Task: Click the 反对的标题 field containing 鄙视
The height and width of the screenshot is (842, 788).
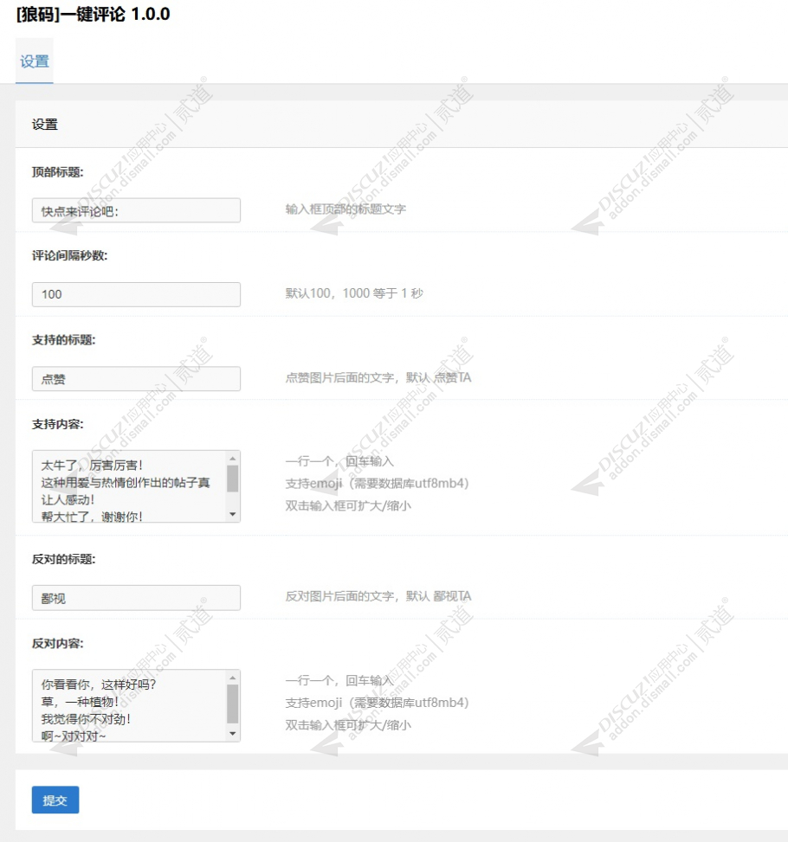Action: [x=136, y=598]
